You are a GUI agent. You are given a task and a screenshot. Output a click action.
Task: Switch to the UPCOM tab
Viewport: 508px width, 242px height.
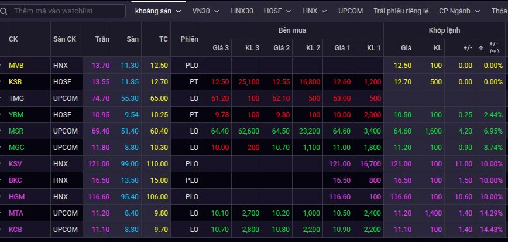click(351, 11)
